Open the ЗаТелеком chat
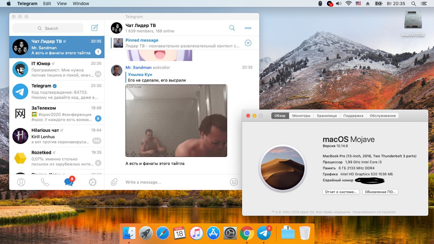The width and height of the screenshot is (434, 244). (x=57, y=114)
